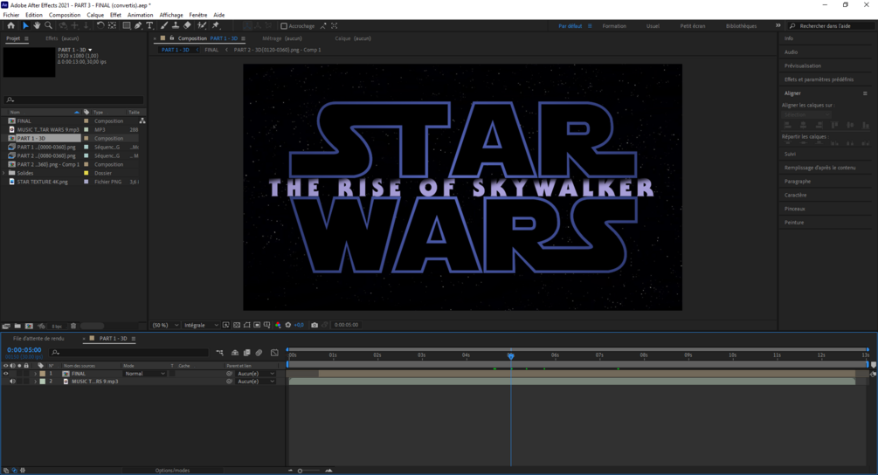Select the Rectangle shape tool
The image size is (878, 475).
127,25
